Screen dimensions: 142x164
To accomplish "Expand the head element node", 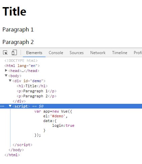I will pos(6,71).
